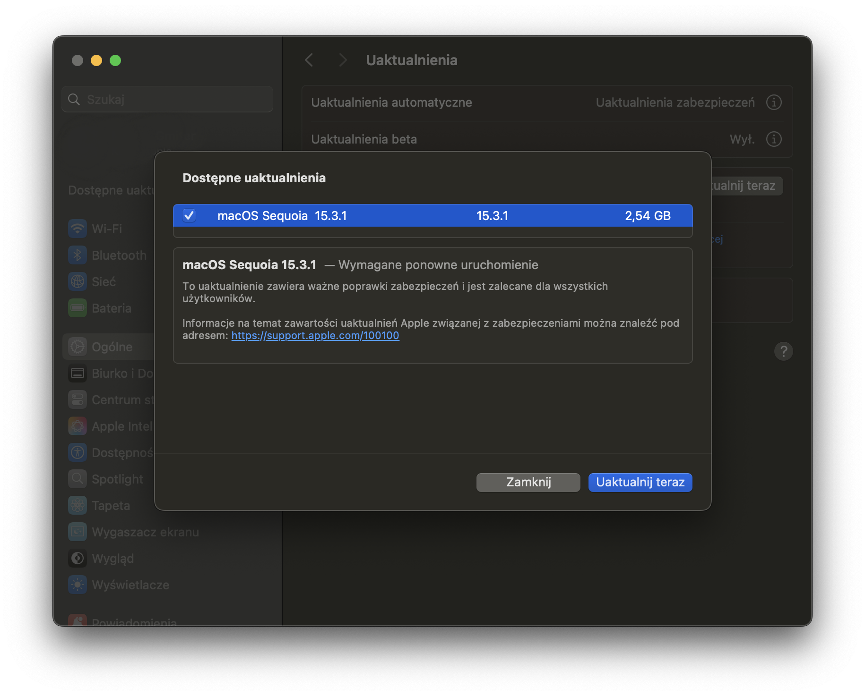Open Wygląd sidebar item

(168, 559)
